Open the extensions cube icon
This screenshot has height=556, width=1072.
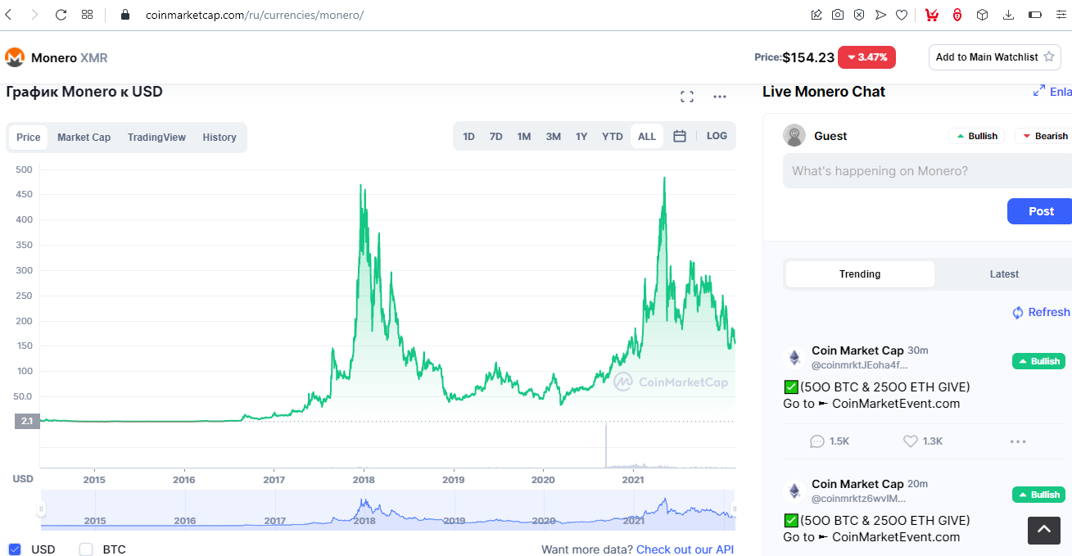[983, 15]
